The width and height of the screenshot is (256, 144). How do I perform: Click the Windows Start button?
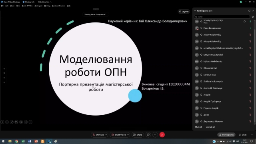click(x=3, y=141)
